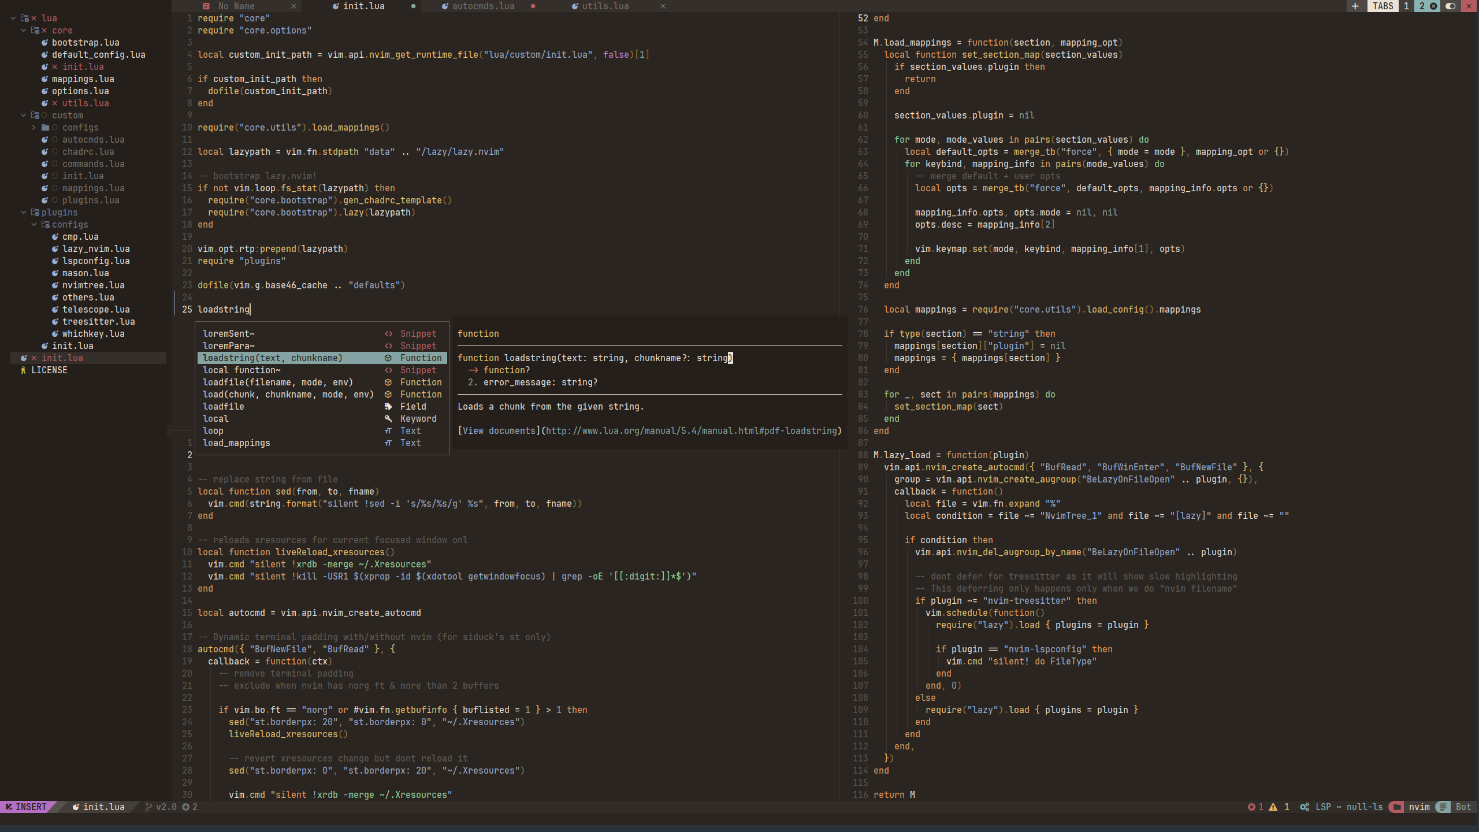This screenshot has width=1479, height=832.
Task: Click modified dot on autocmds.lua tab
Action: pos(533,6)
